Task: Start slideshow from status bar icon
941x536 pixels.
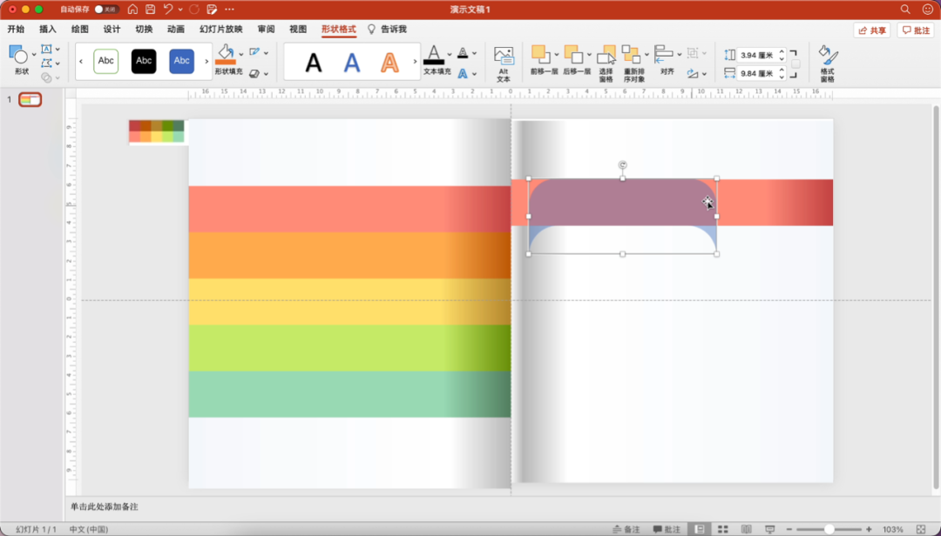Action: [770, 529]
